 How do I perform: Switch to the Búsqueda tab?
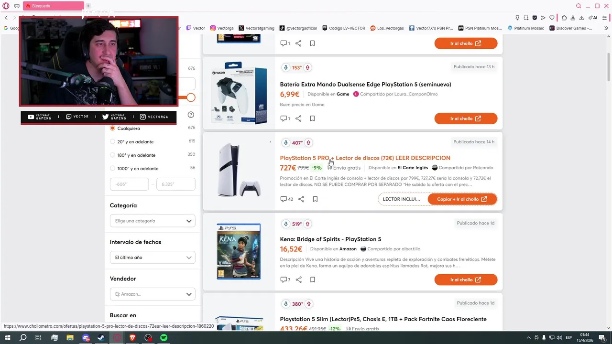click(x=53, y=6)
